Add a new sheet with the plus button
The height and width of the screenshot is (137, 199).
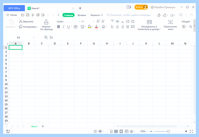pyautogui.click(x=43, y=126)
